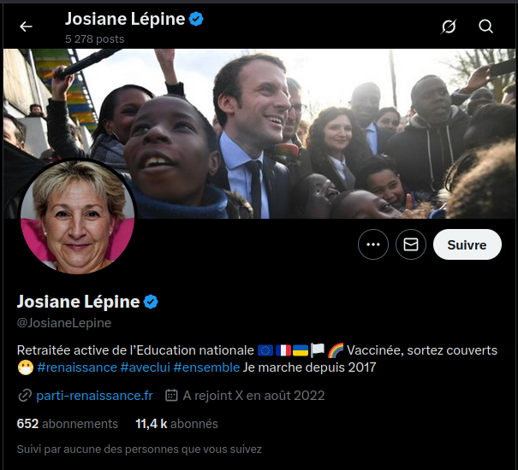Open the 11,4 k abonnés list
The image size is (518, 470).
(x=176, y=424)
